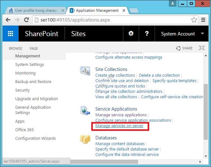Click Create site collections link
The width and height of the screenshot is (211, 167).
pyautogui.click(x=115, y=75)
